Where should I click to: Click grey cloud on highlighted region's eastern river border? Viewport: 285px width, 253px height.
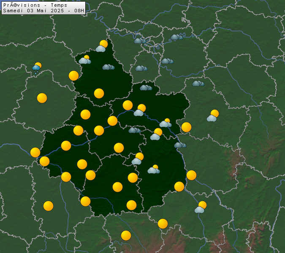(x=180, y=145)
